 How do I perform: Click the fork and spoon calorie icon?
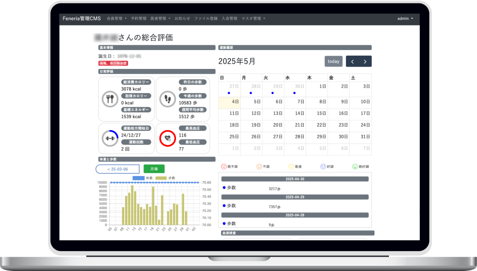110,99
